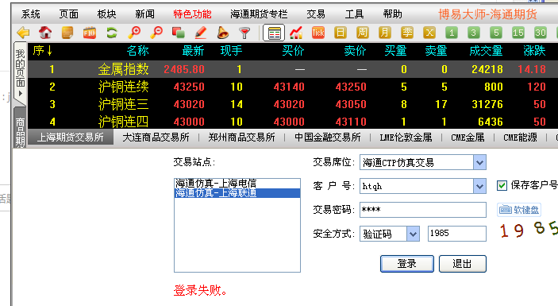Click the filter funnel icon

tap(244, 33)
